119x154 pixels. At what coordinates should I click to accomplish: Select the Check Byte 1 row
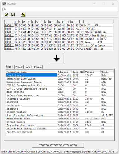pos(60,75)
